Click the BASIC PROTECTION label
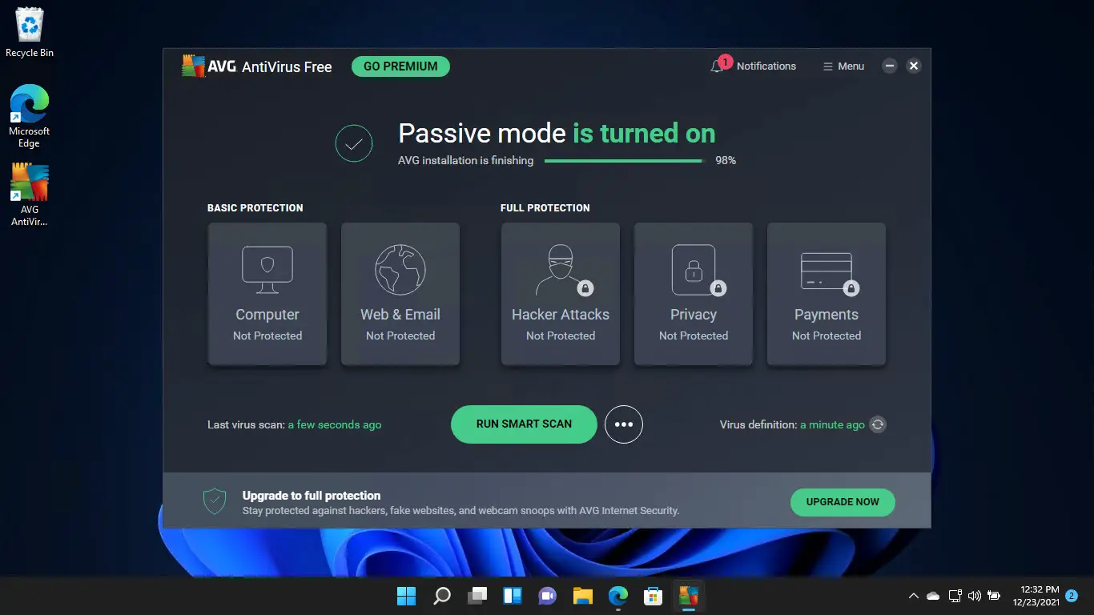This screenshot has width=1094, height=615. [255, 207]
